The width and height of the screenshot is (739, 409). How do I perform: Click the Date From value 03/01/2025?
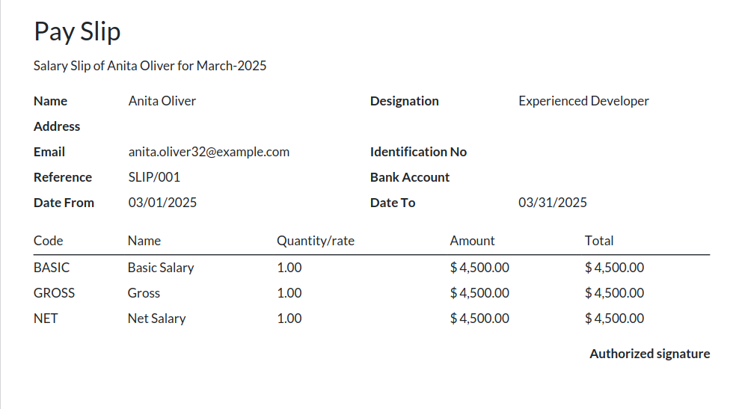click(x=162, y=203)
